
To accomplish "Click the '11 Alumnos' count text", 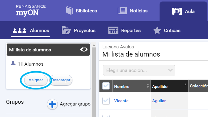I will point(31,64).
